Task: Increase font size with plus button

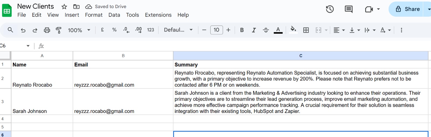Action: click(x=228, y=30)
